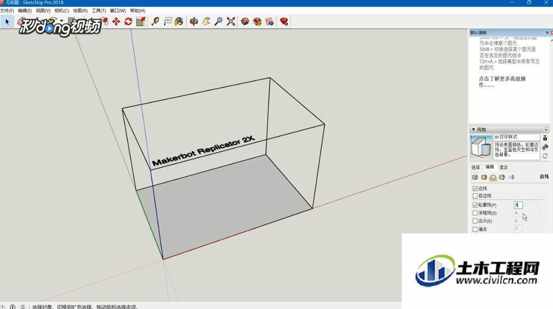This screenshot has width=553, height=309.
Task: Open the 绘图(R) menu
Action: 80,11
